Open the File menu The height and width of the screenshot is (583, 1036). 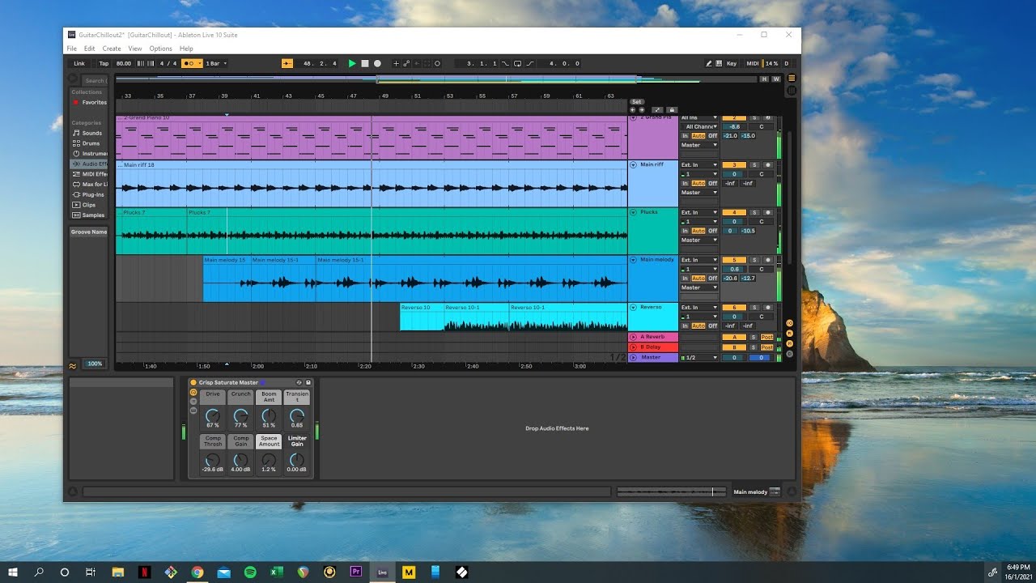(x=72, y=49)
